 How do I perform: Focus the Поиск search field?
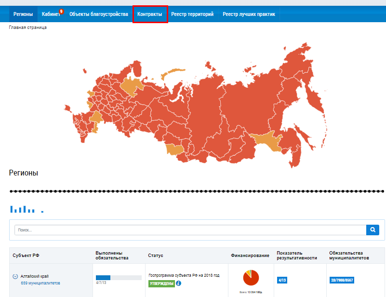point(190,230)
